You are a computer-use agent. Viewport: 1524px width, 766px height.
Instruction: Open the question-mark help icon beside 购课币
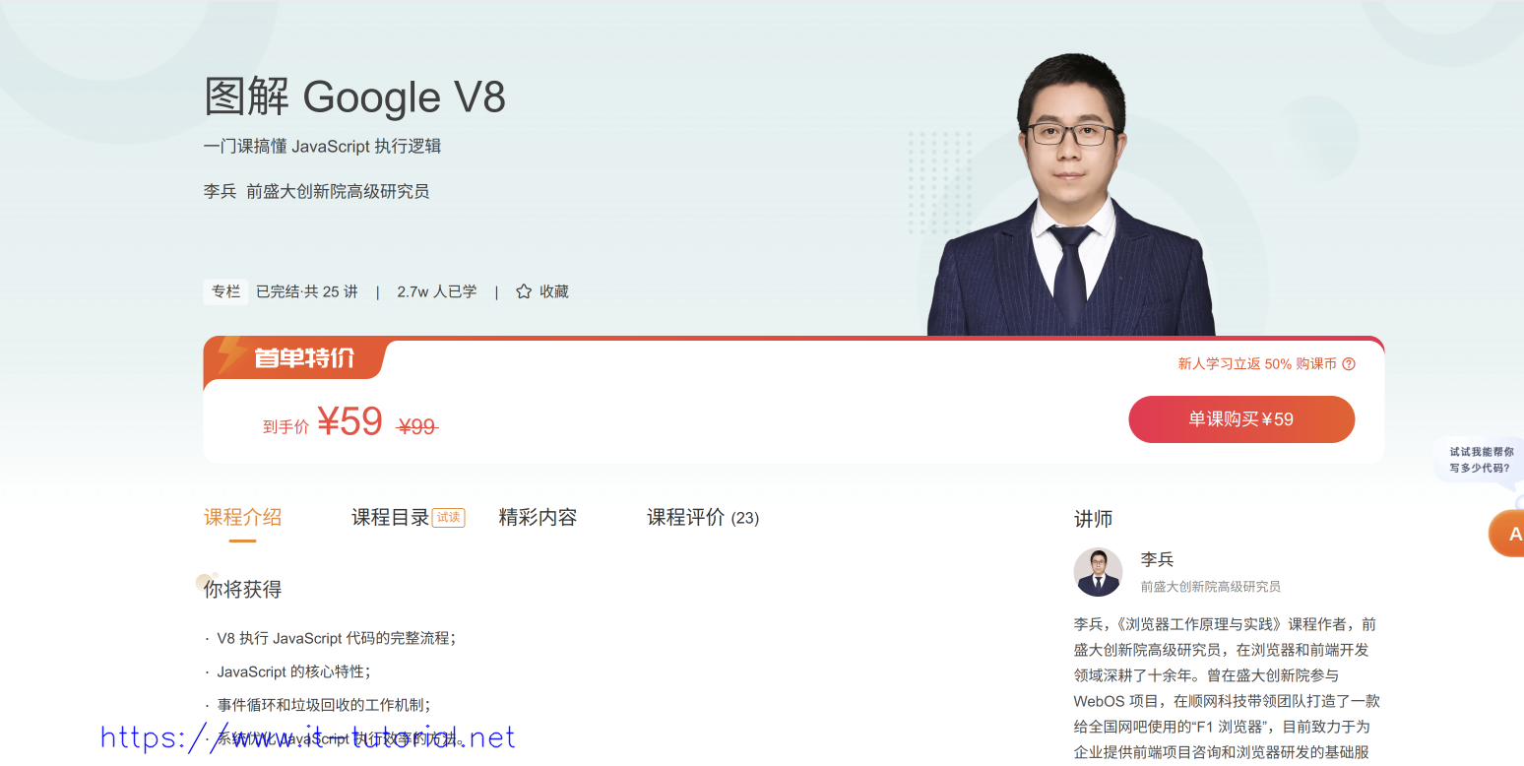(1349, 363)
